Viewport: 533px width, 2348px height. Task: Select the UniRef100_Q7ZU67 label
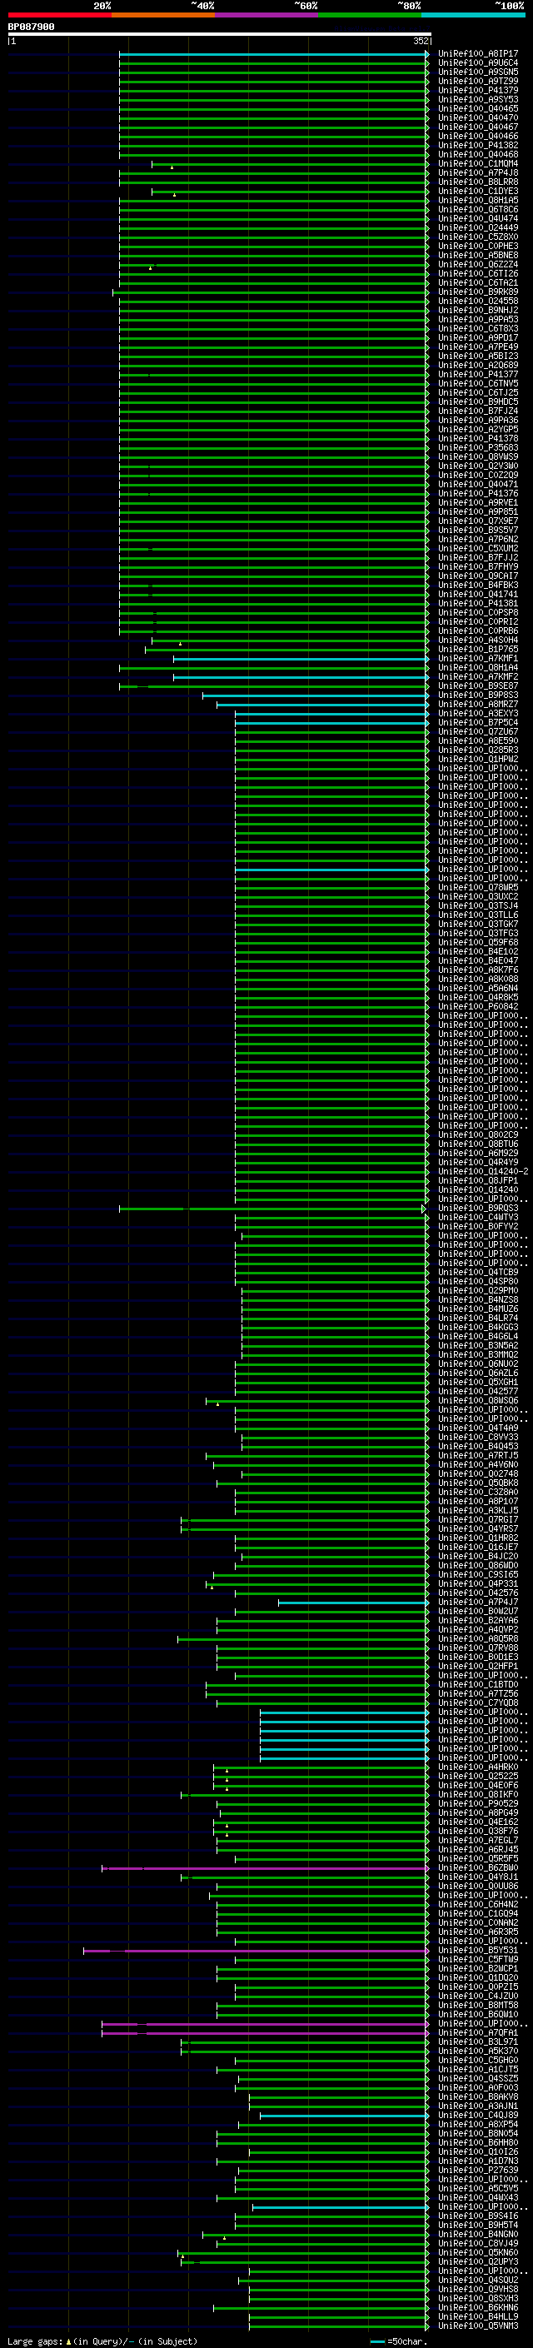pos(477,732)
